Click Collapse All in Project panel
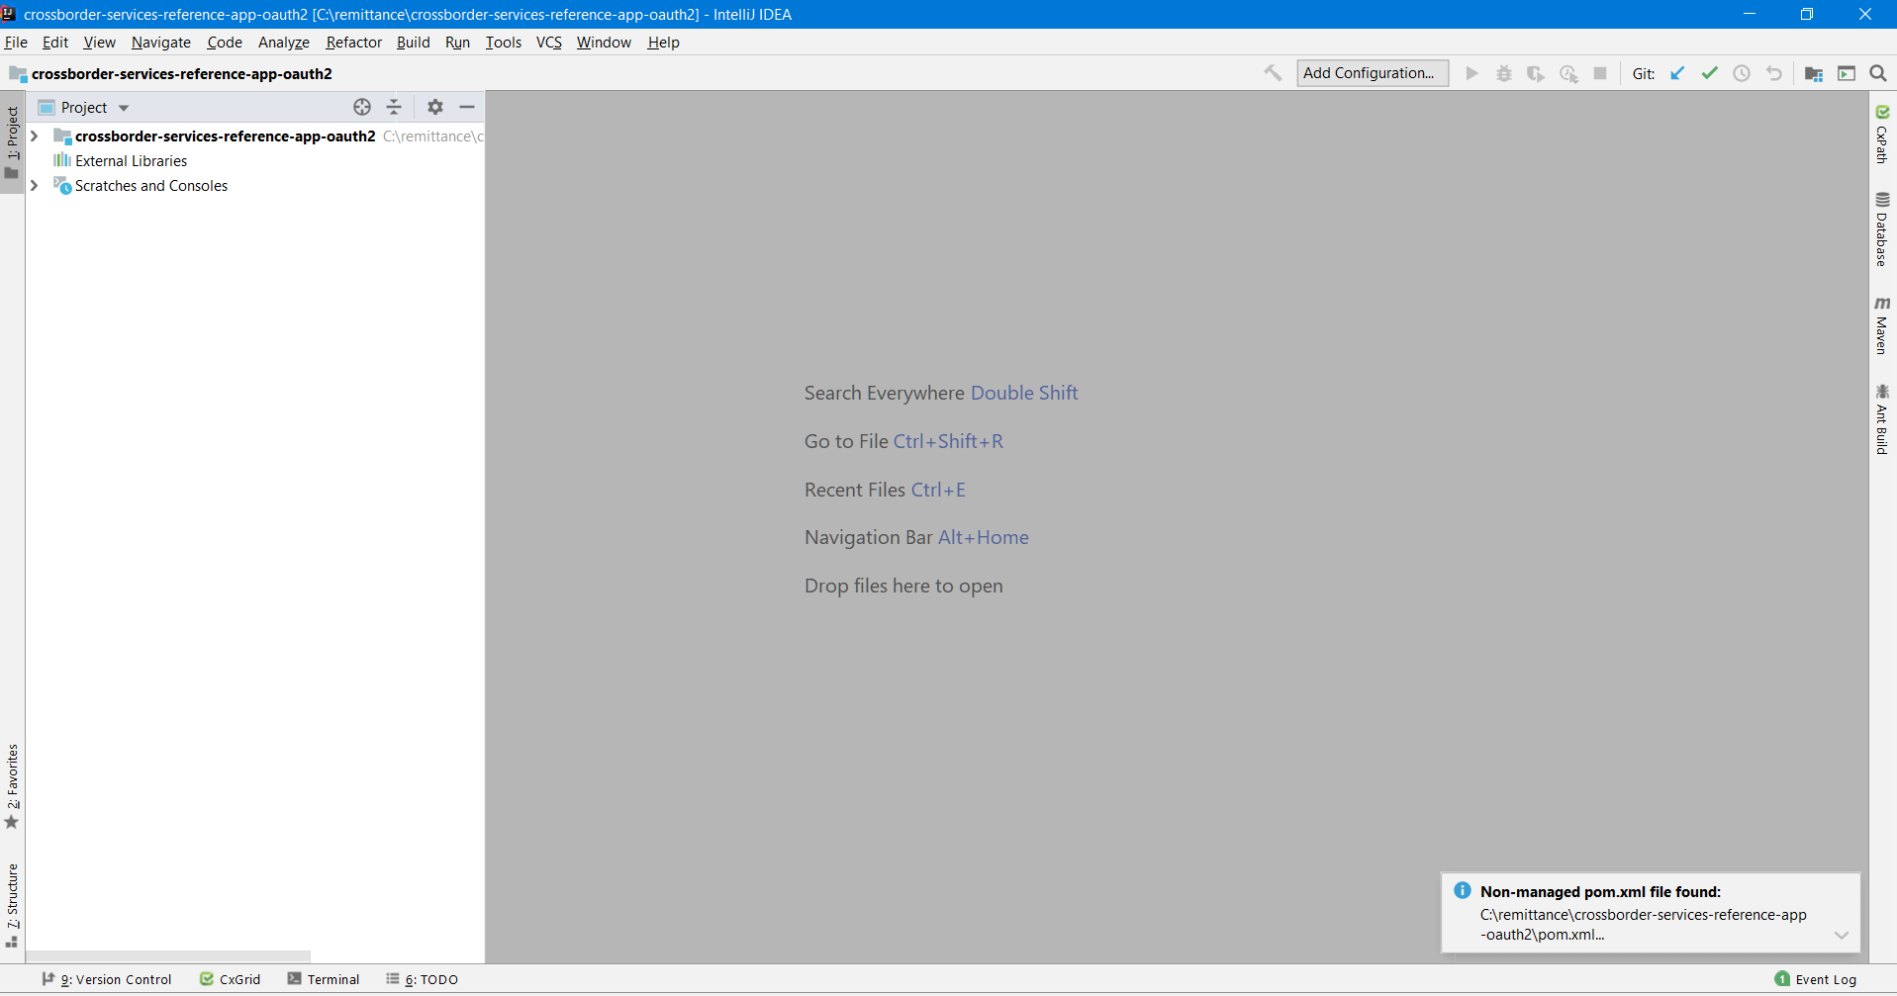1897x996 pixels. pyautogui.click(x=394, y=107)
